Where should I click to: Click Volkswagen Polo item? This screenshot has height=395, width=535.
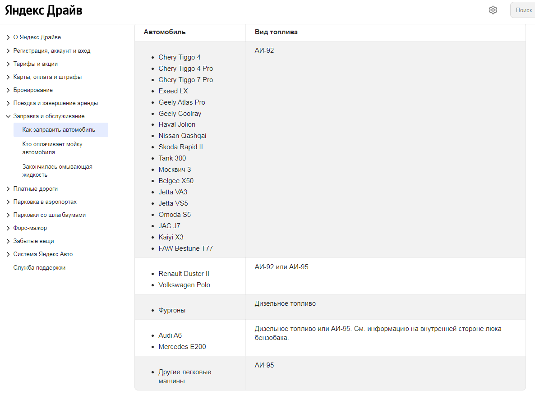click(184, 285)
